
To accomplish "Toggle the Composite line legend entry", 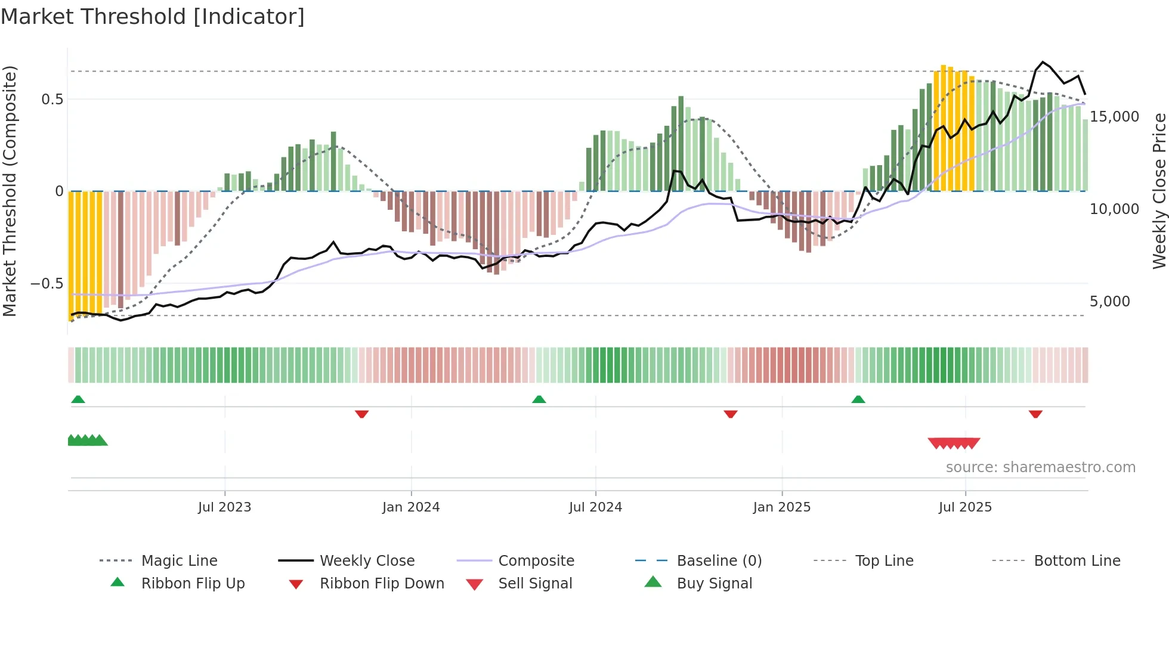I will point(536,561).
